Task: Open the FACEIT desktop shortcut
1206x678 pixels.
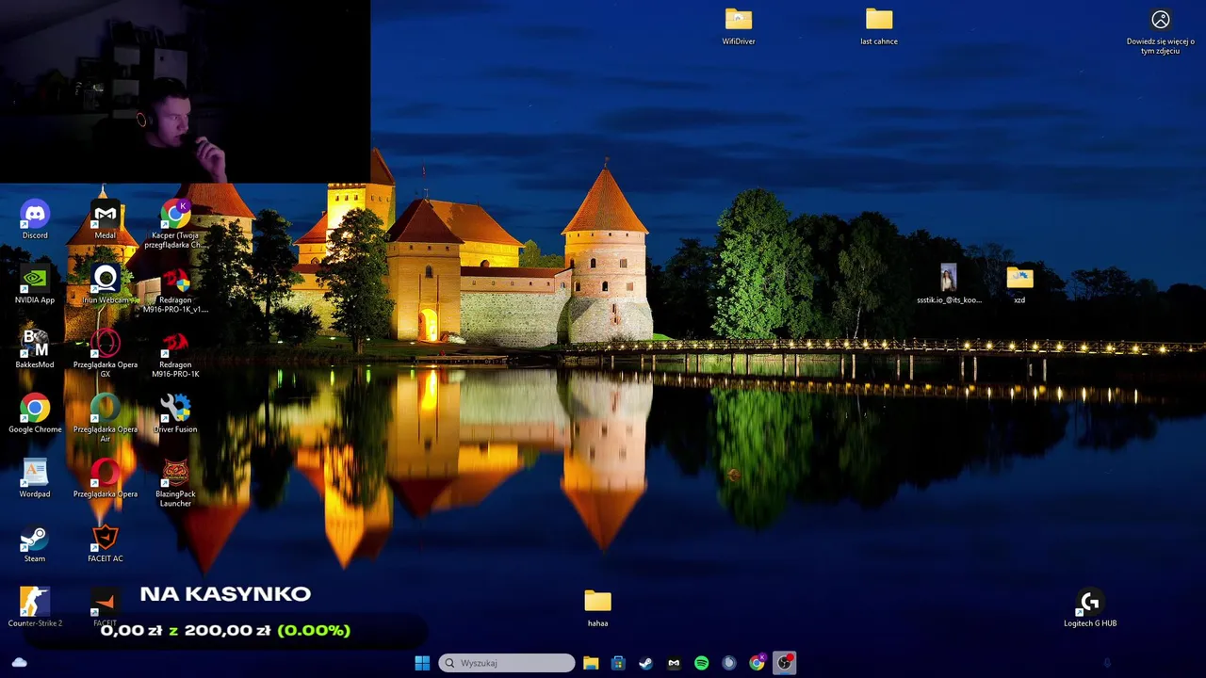Action: click(105, 607)
